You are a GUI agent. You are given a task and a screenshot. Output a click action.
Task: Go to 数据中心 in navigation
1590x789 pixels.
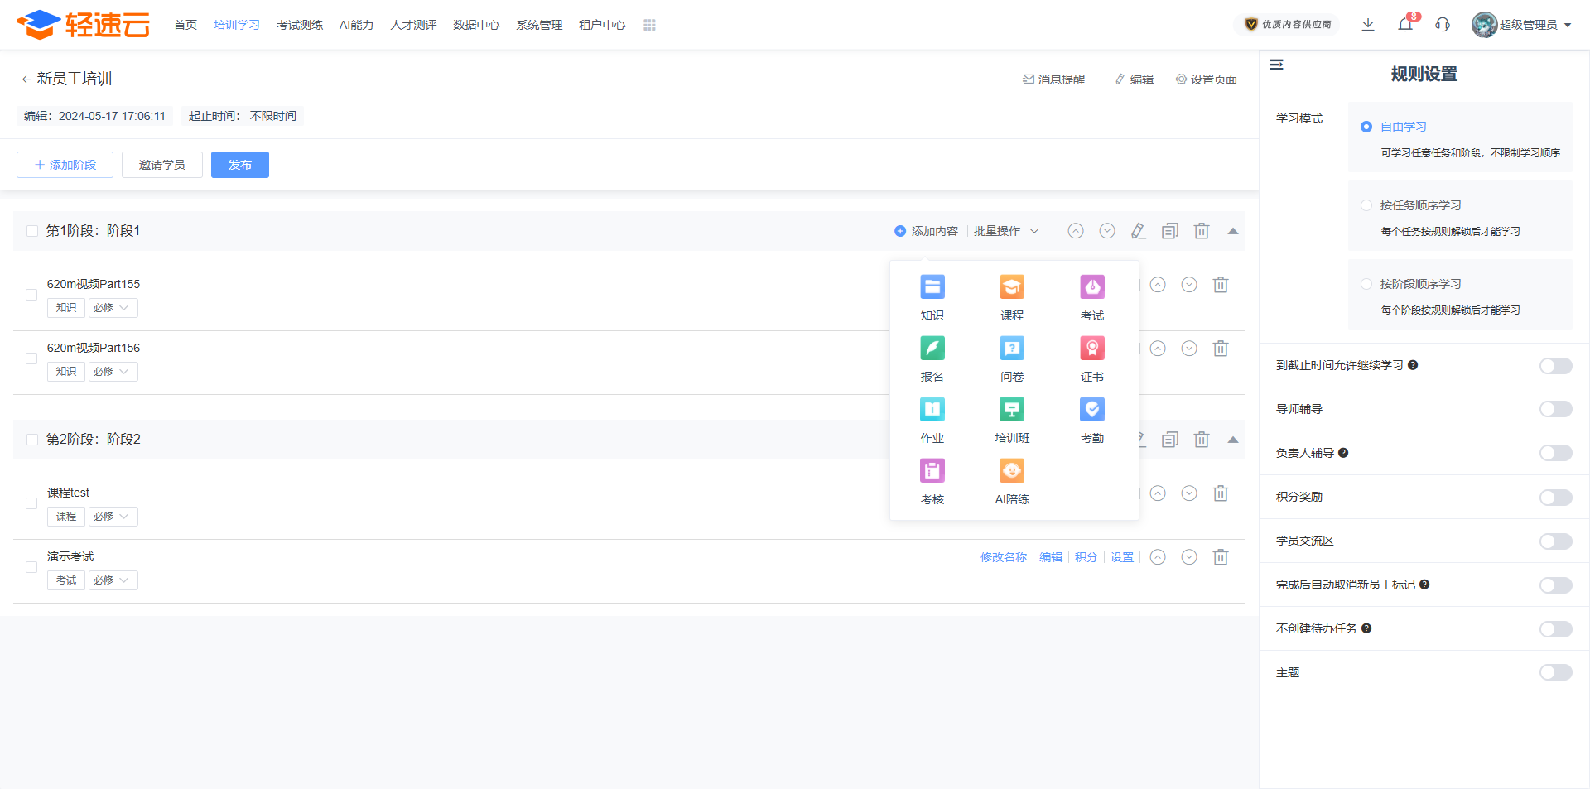[475, 25]
